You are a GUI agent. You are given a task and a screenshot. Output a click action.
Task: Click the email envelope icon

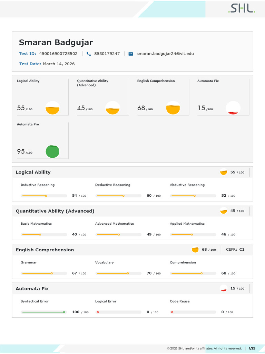coord(131,54)
